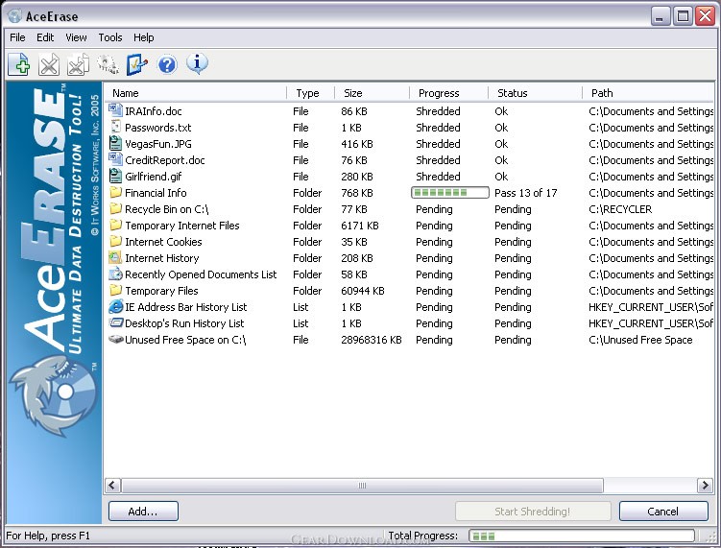
Task: Select the Unused Free Space drive icon
Action: 115,340
